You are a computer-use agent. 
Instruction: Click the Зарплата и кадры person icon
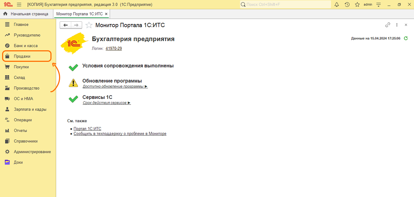(7, 109)
